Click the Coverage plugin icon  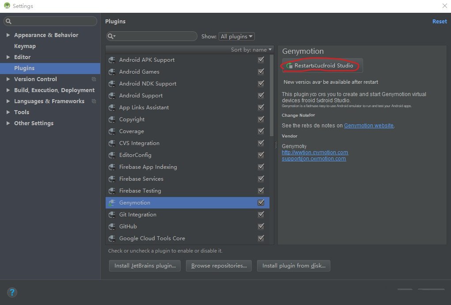(x=112, y=131)
